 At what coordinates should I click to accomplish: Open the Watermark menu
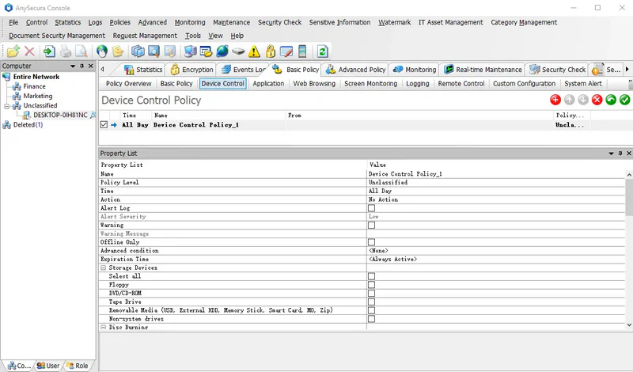click(394, 22)
